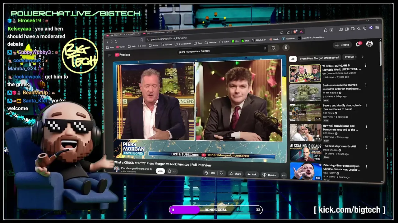Open the YouTube account avatar menu
The height and width of the screenshot is (223, 398).
click(x=369, y=44)
